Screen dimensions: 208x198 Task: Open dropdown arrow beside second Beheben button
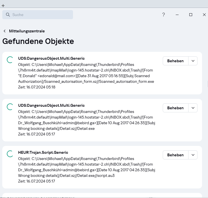click(x=193, y=108)
